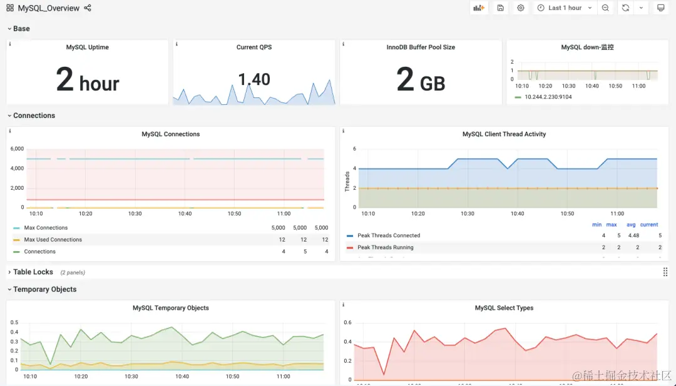Toggle 10.244.2.230:9104 legend series

pos(548,97)
